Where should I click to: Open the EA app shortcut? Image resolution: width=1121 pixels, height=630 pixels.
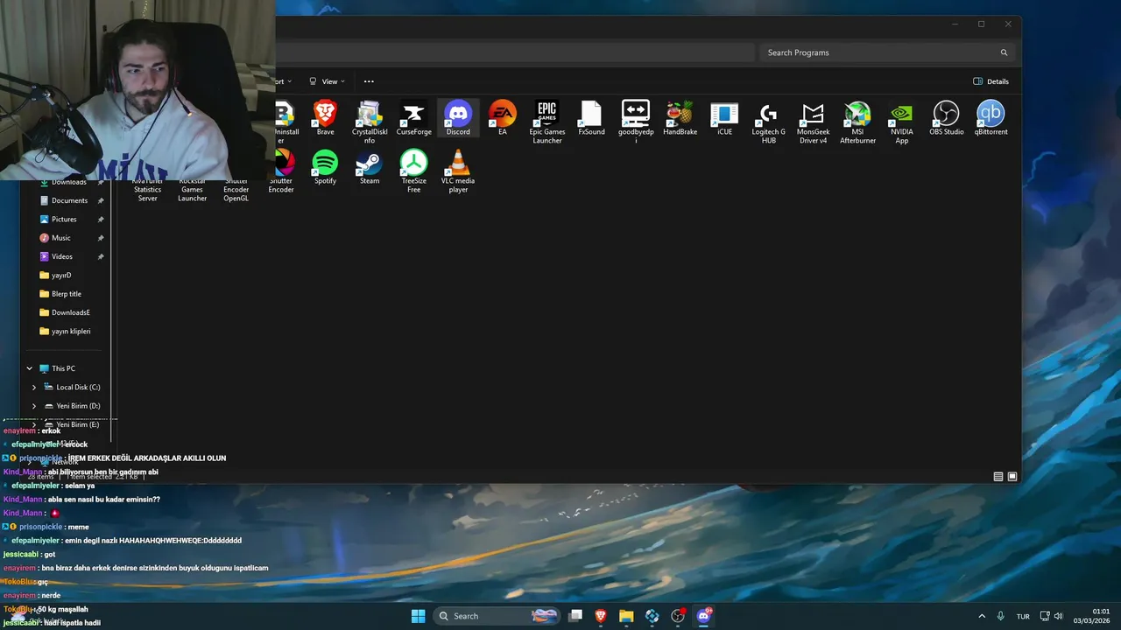(x=503, y=119)
